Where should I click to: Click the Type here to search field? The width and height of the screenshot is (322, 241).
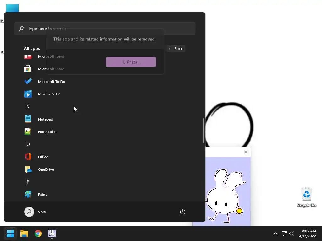105,29
